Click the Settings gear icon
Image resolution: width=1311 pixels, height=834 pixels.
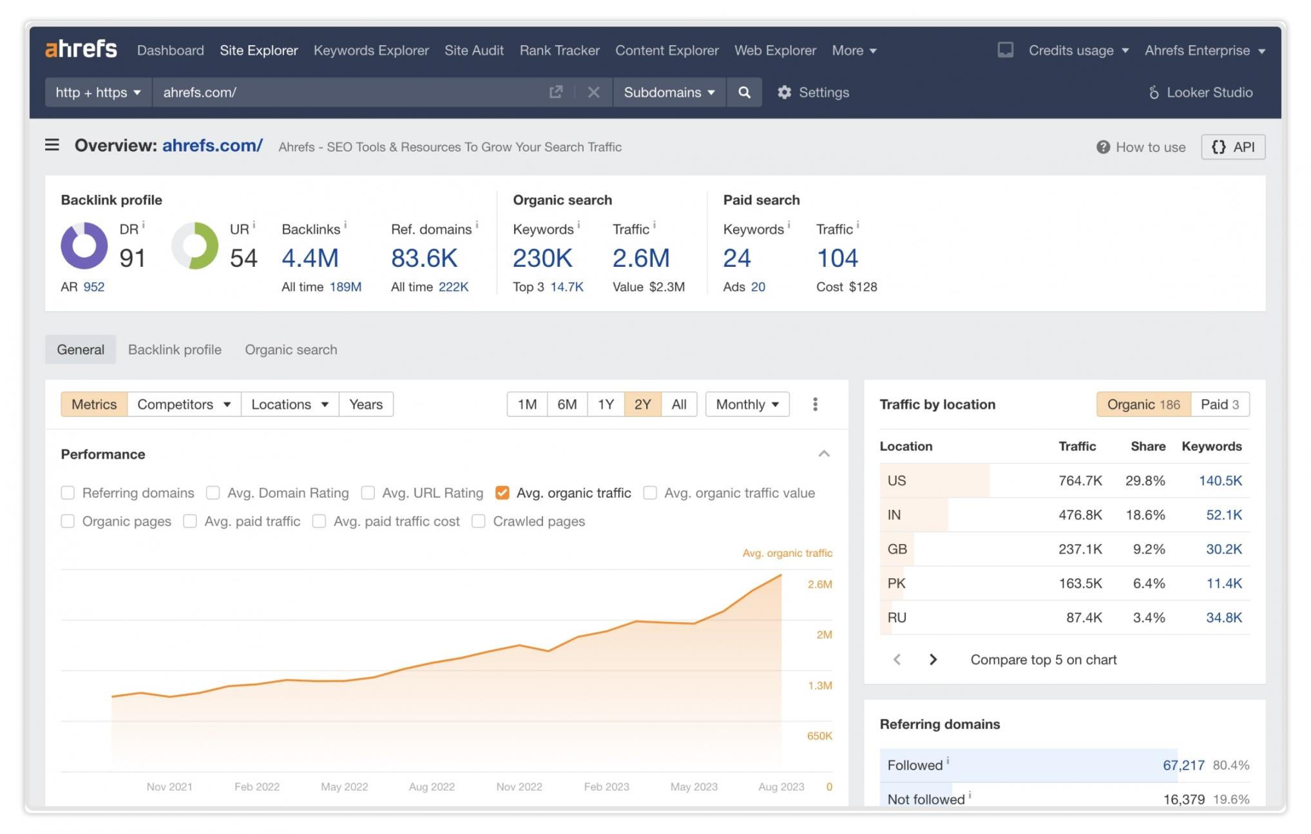click(784, 92)
